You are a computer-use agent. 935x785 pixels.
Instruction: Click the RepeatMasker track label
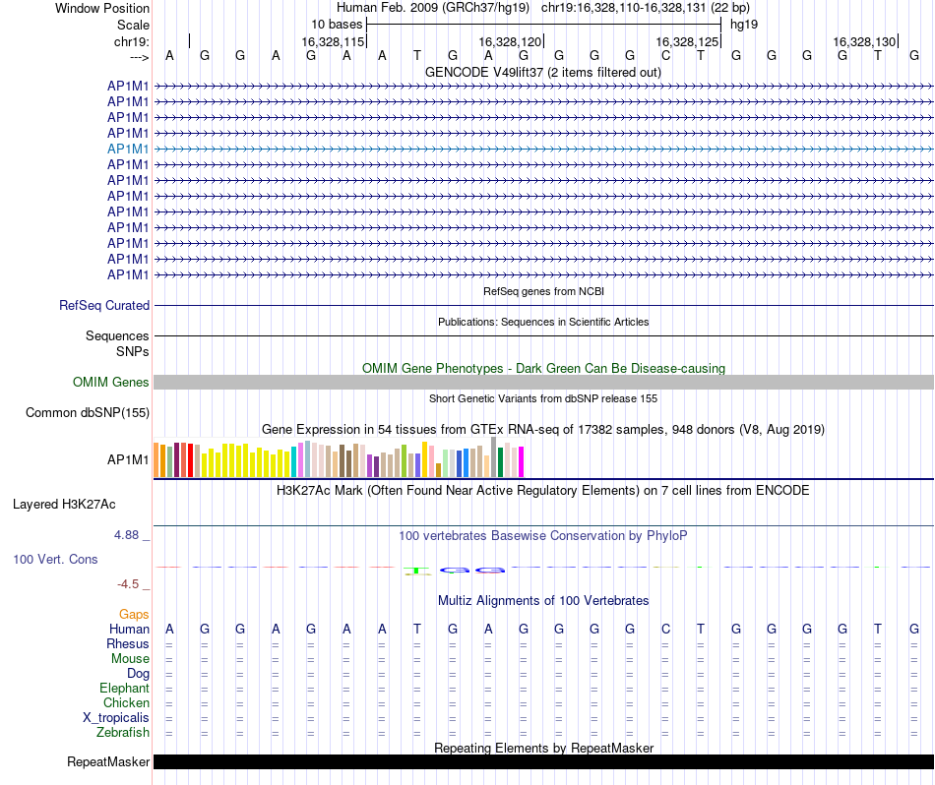108,762
